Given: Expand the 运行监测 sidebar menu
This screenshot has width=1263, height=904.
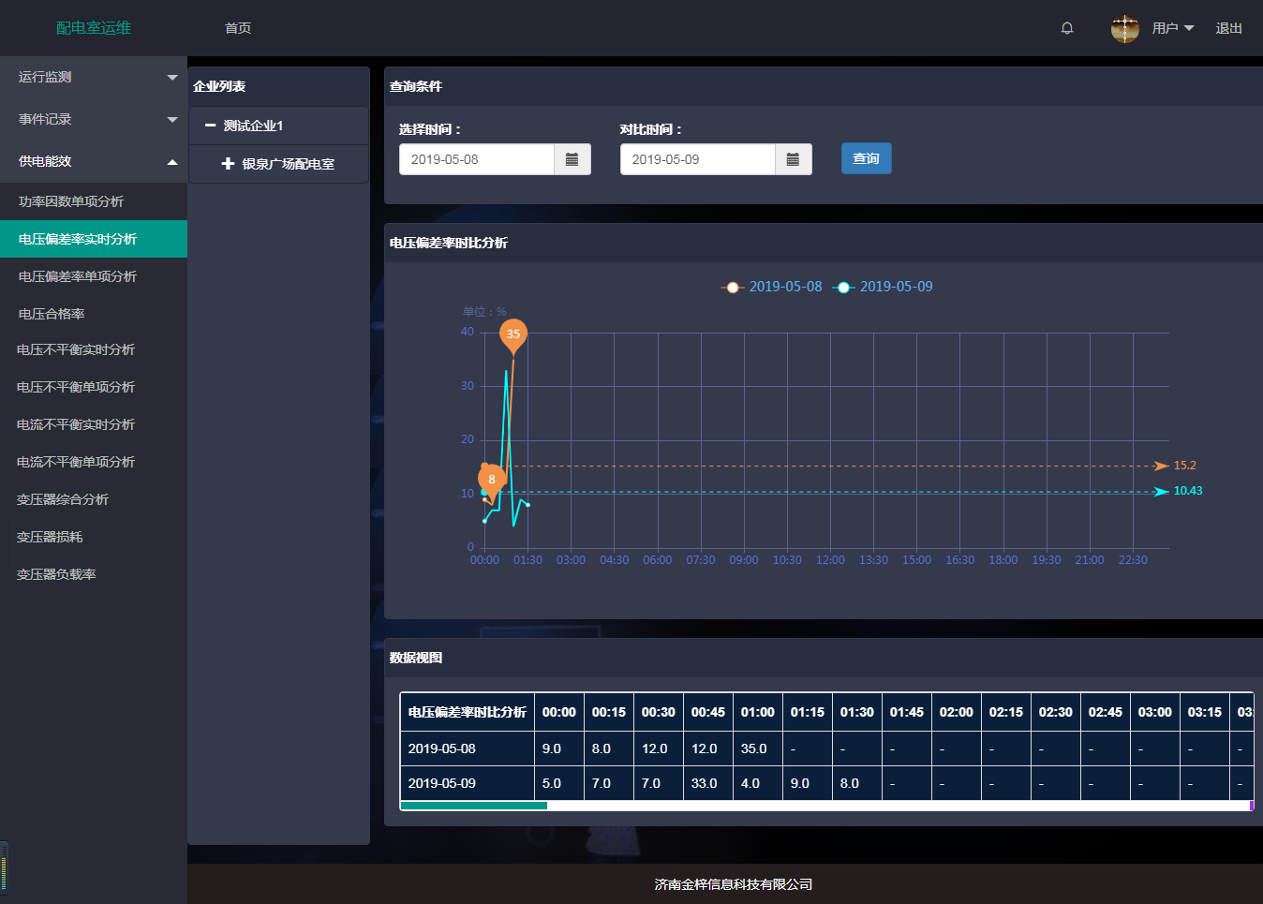Looking at the screenshot, I should click(x=94, y=77).
